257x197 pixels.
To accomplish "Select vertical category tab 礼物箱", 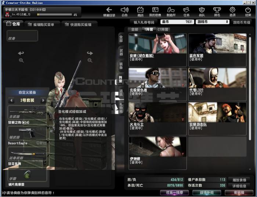I will click(x=121, y=108).
